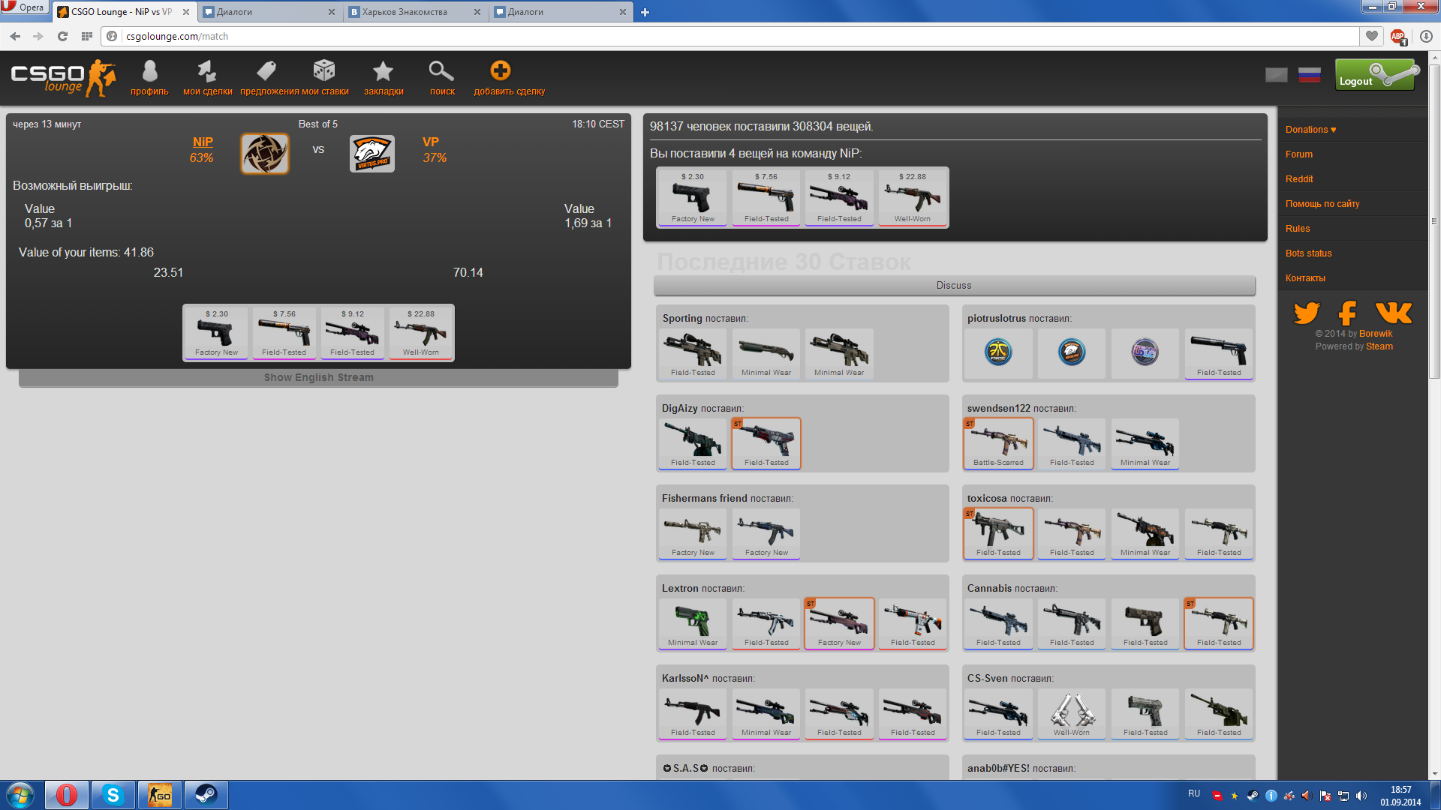Screen dimensions: 1441x810
Task: Open the Rules sidebar link
Action: point(1297,229)
